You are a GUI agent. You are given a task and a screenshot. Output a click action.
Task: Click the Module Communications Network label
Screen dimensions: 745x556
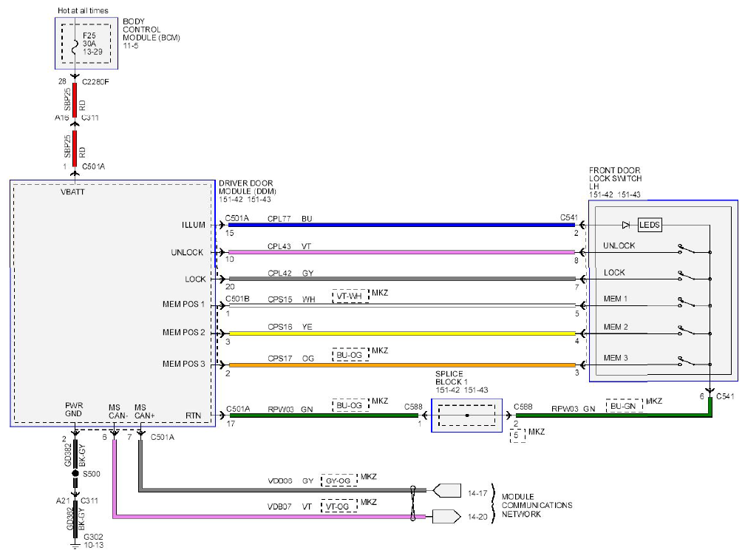click(537, 505)
